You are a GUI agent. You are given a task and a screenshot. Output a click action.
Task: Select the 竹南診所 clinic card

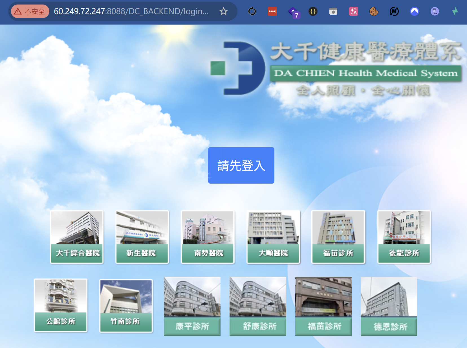tap(126, 306)
